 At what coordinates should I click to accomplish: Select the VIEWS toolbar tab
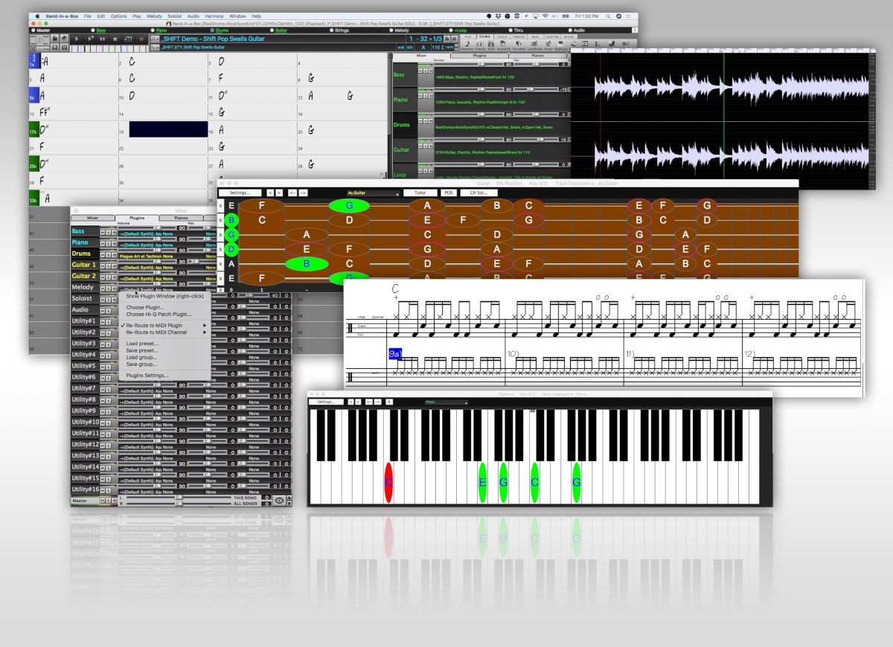(484, 36)
